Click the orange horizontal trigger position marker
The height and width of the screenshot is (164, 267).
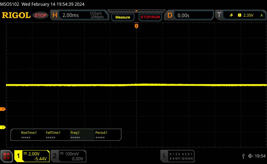(136, 26)
